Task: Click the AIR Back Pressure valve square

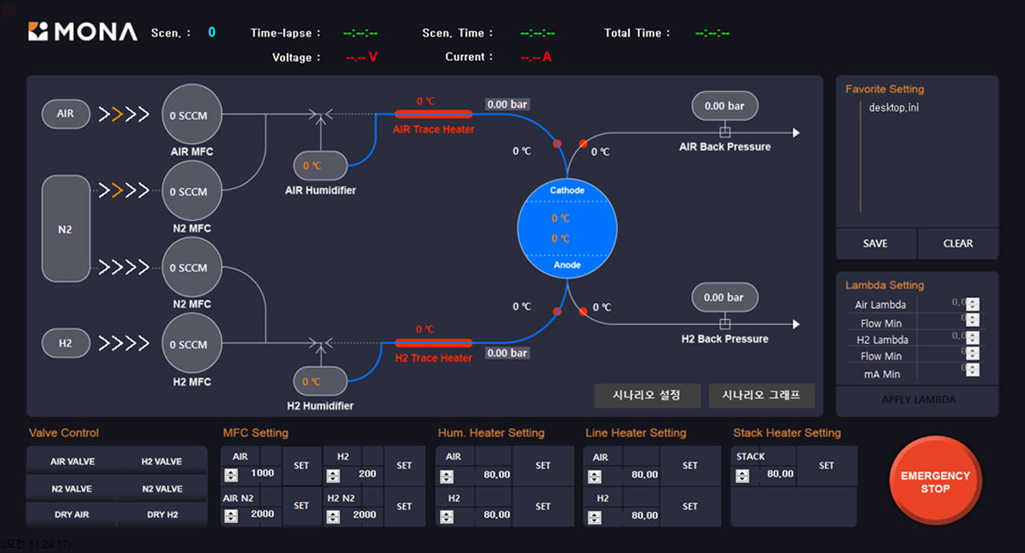Action: (725, 132)
